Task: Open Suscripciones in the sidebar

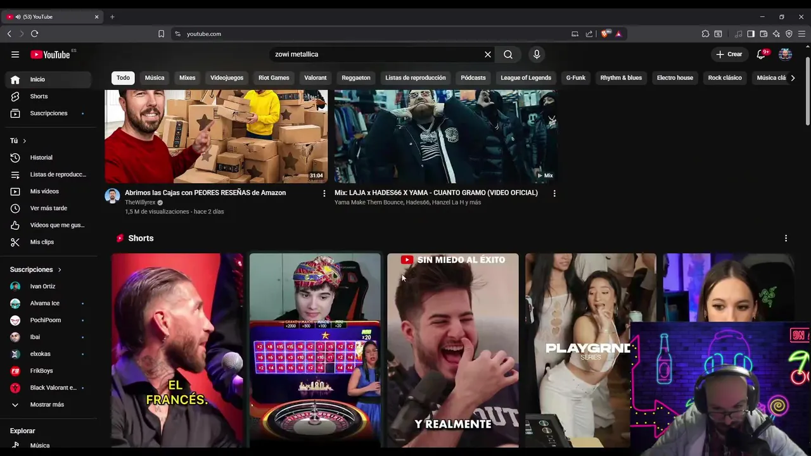Action: 48,113
